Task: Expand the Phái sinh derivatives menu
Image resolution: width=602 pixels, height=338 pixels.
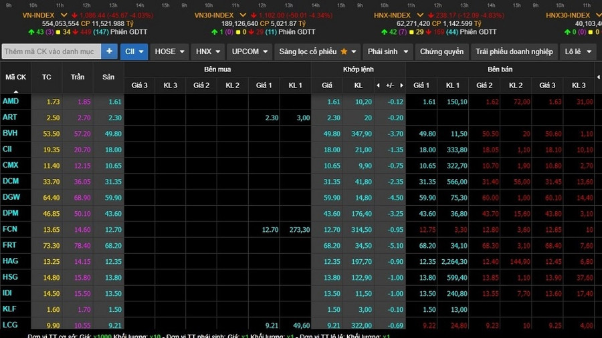Action: 387,51
